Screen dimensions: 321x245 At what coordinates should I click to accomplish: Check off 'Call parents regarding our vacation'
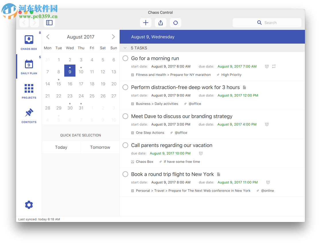point(125,145)
